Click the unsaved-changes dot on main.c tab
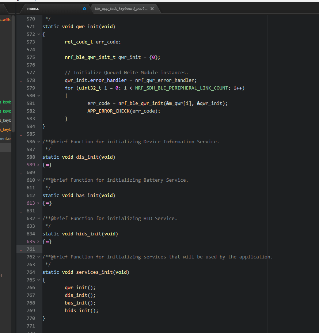 point(84,8)
